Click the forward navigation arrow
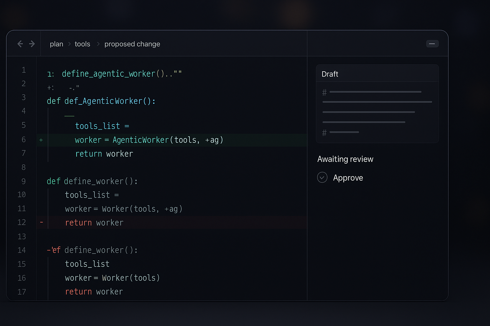Image resolution: width=490 pixels, height=326 pixels. pos(32,44)
